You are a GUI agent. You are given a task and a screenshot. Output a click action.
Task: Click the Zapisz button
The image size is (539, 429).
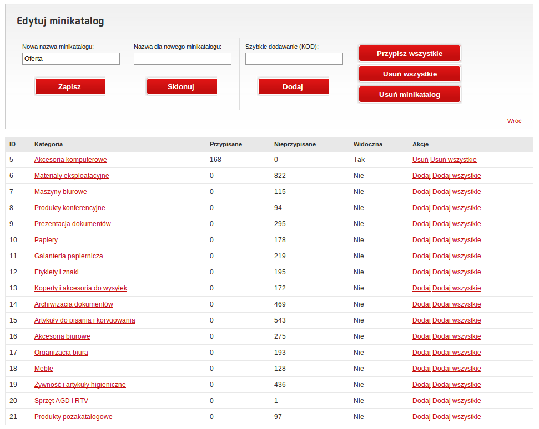[x=70, y=86]
